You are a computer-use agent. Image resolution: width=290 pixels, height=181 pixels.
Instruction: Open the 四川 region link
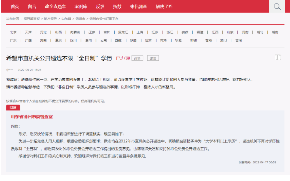click(73, 40)
